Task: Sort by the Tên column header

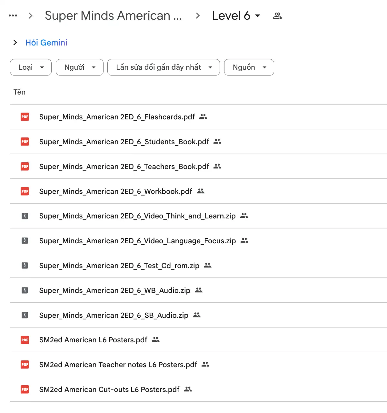Action: click(19, 92)
